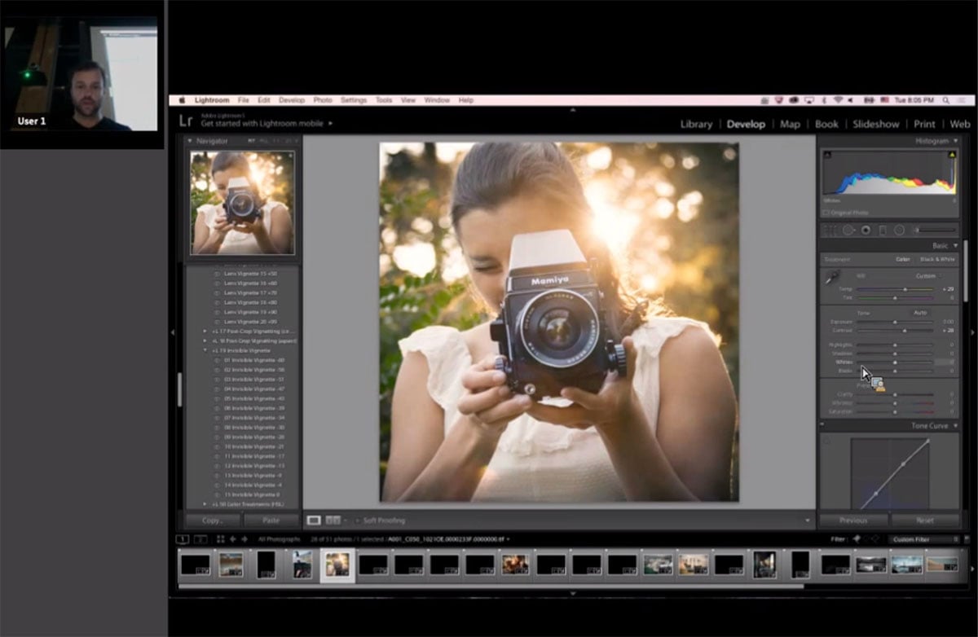Open grid view from filmstrip bar
Viewport: 978px width, 637px height.
(220, 539)
